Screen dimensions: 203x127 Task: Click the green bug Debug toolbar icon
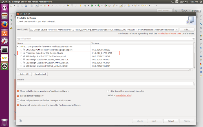click(85, 6)
